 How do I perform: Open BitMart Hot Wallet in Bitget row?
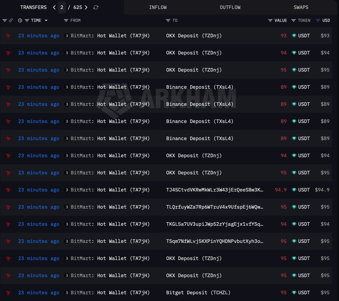(x=110, y=293)
